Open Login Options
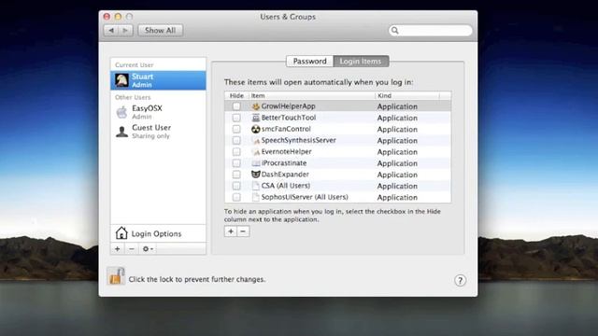Viewport: 598px width, 336px height. coord(158,233)
